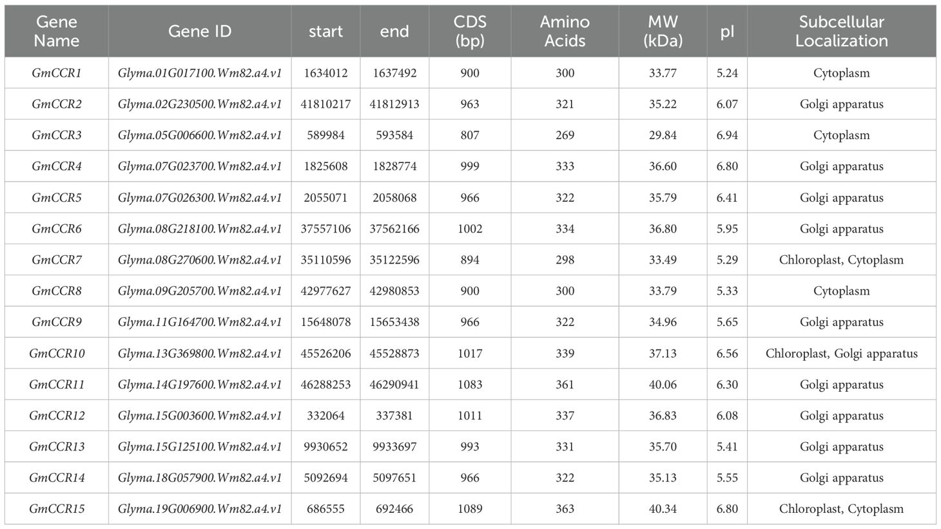Select the GmCCR7 row name cell
Viewport: 941px width, 529px height.
[57, 260]
